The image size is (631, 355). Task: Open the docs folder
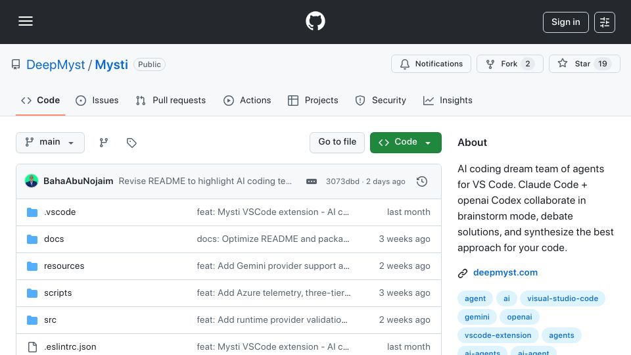[x=54, y=239]
